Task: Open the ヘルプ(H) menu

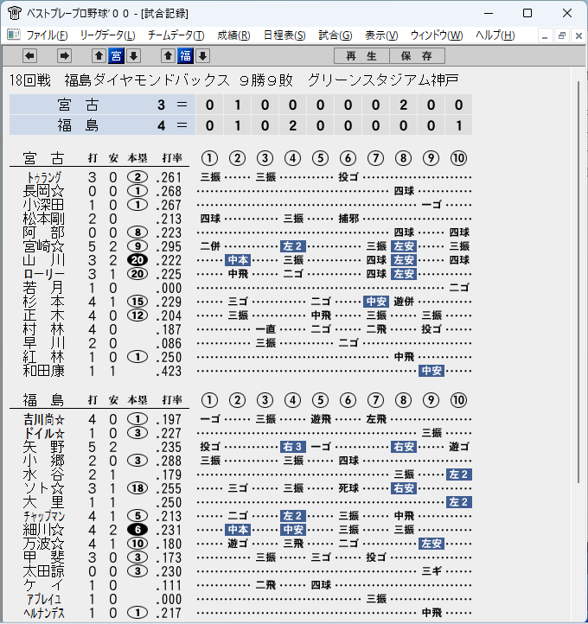Action: [x=495, y=35]
